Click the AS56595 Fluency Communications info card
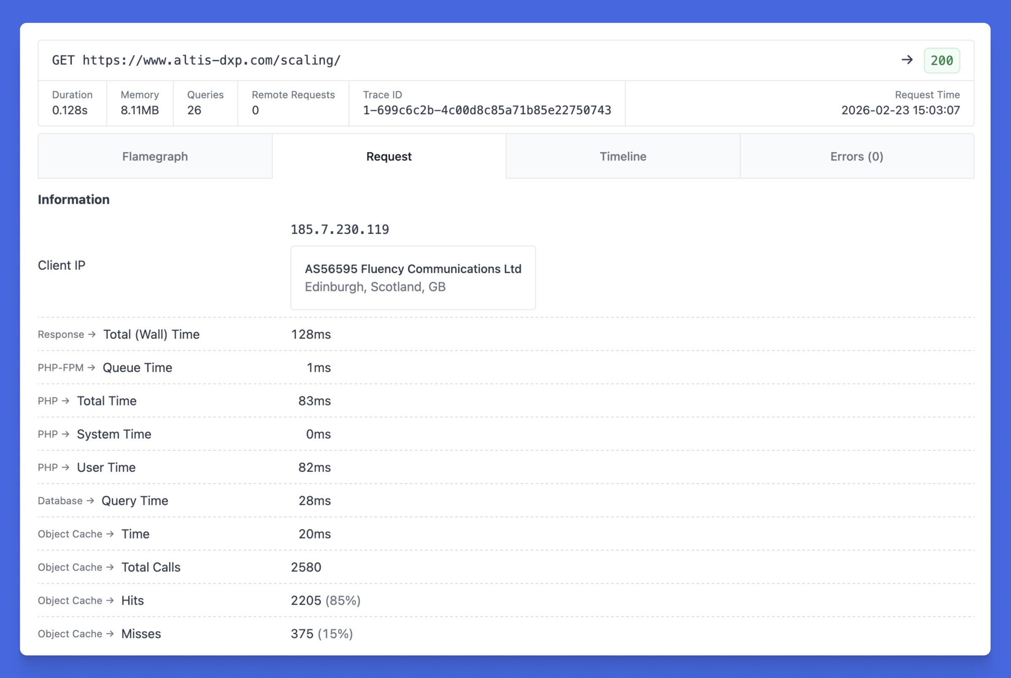The width and height of the screenshot is (1011, 678). (413, 278)
